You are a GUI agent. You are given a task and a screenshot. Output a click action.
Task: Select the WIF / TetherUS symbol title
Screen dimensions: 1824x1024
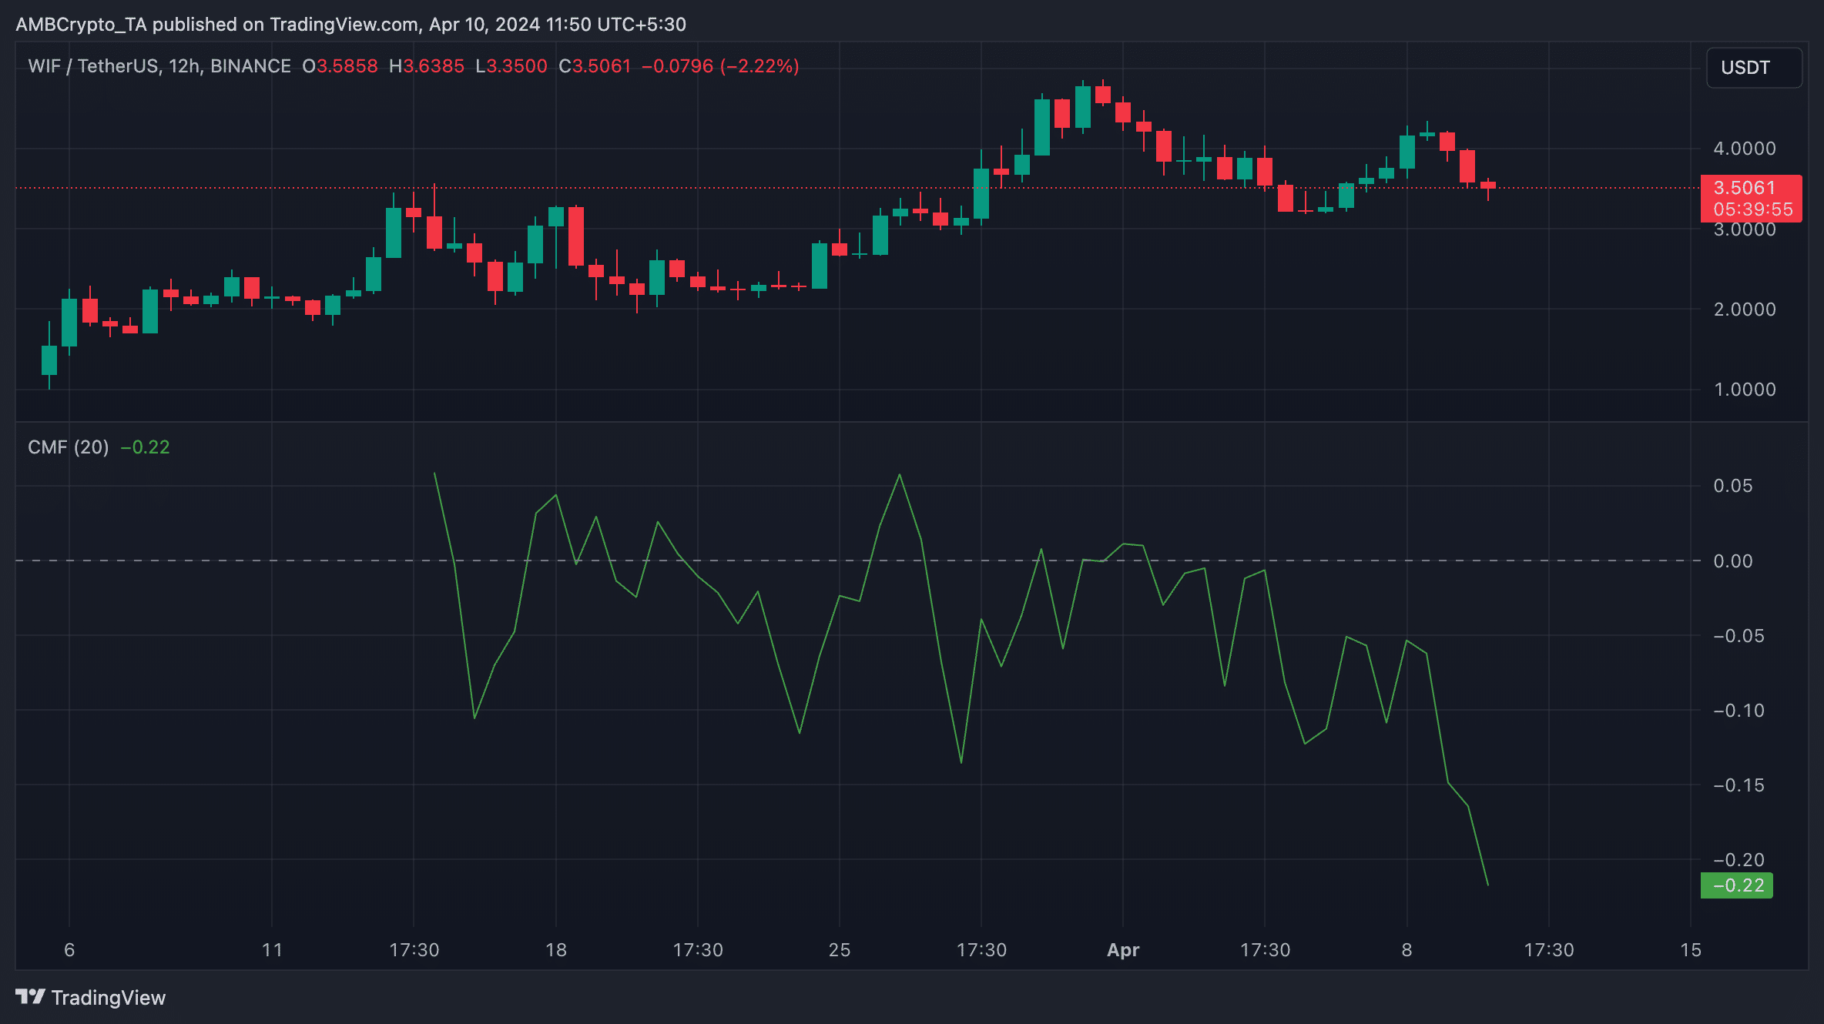pos(159,66)
